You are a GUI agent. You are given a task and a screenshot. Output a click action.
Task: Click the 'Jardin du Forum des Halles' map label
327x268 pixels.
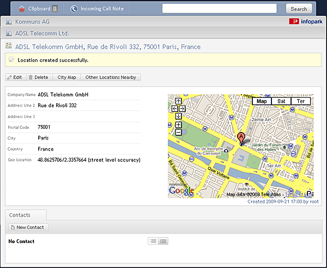267,147
